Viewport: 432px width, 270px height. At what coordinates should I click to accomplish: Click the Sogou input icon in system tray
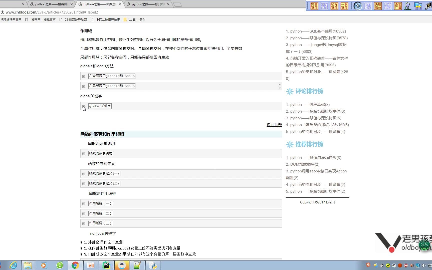tap(368, 265)
